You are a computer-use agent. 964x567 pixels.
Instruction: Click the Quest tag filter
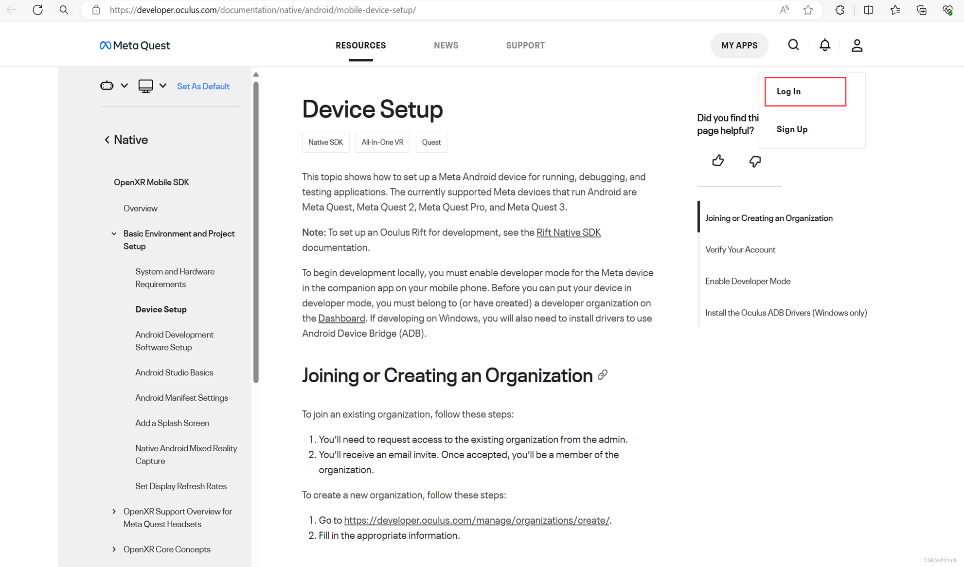[x=431, y=142]
